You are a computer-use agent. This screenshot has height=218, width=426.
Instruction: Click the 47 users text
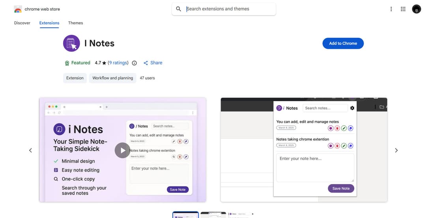[147, 78]
